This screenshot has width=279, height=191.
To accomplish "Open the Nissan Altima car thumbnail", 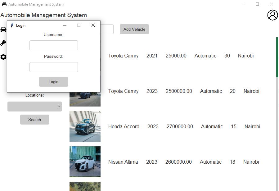I will 85,162.
